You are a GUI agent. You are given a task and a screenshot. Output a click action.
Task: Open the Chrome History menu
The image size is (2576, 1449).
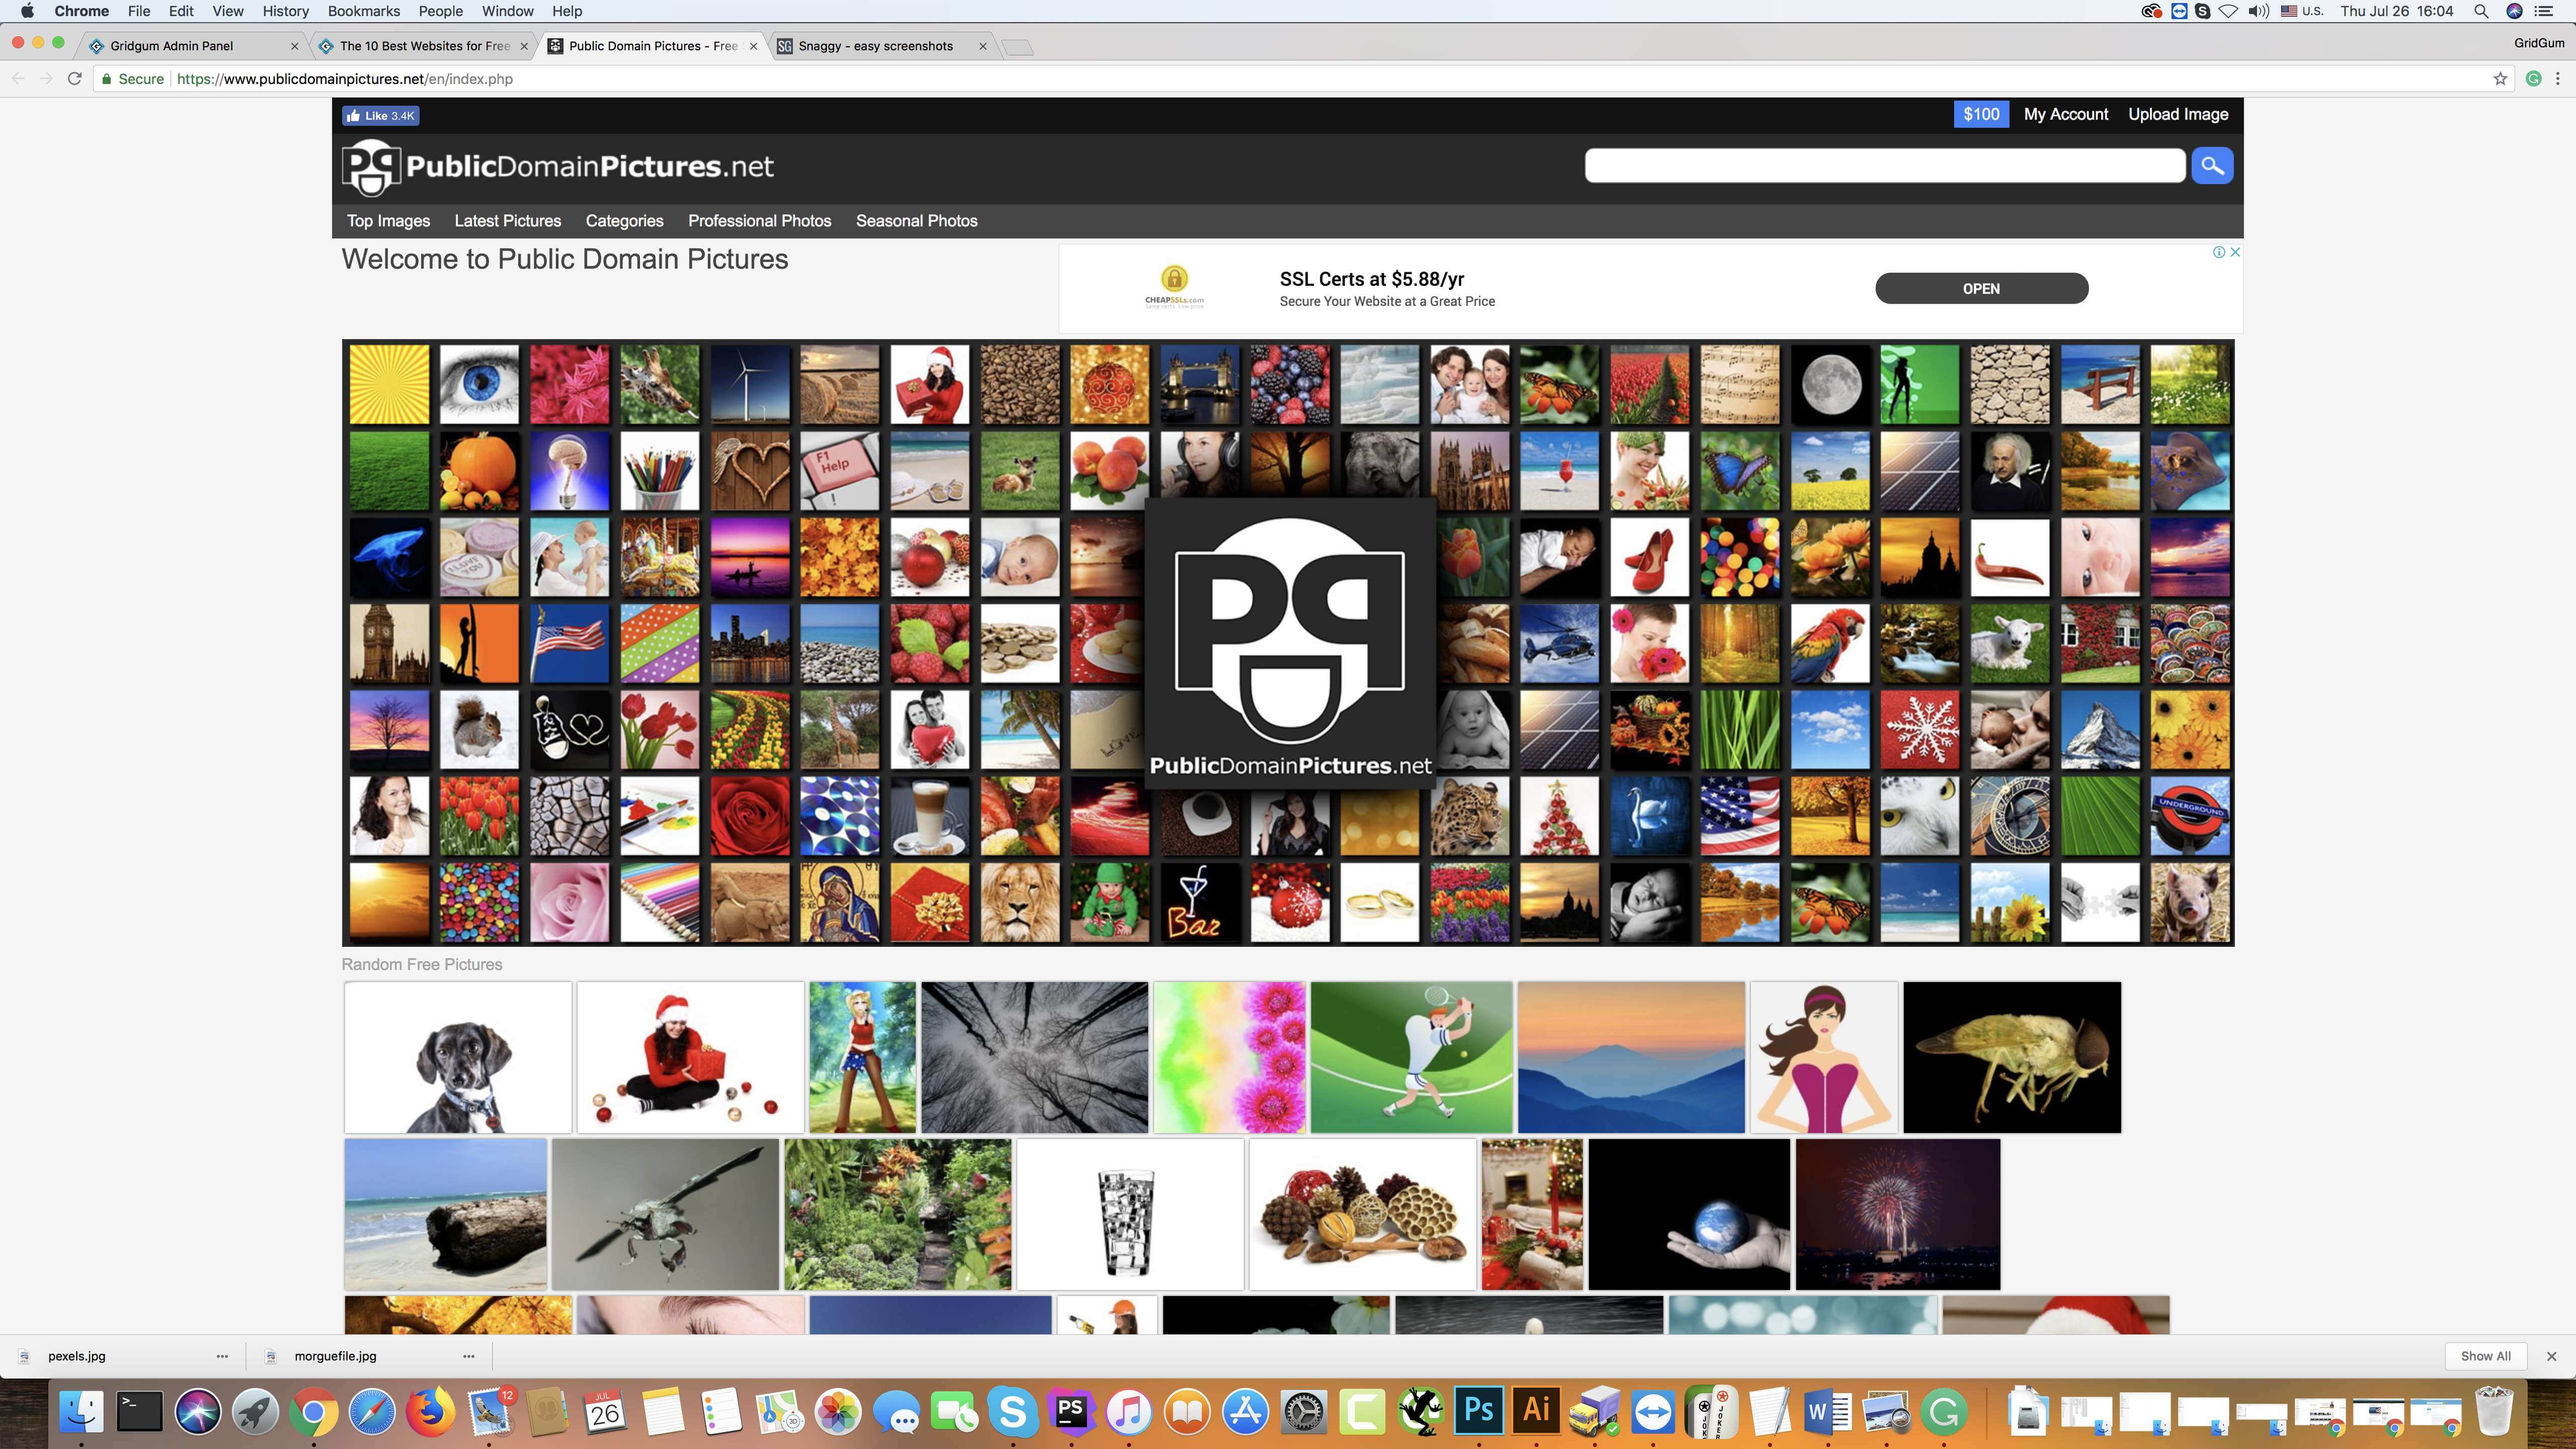pos(285,11)
